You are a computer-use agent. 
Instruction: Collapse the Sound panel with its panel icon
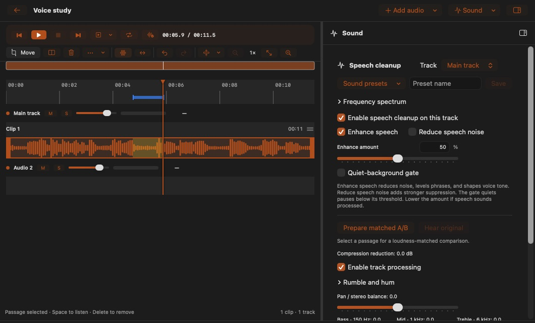point(523,33)
